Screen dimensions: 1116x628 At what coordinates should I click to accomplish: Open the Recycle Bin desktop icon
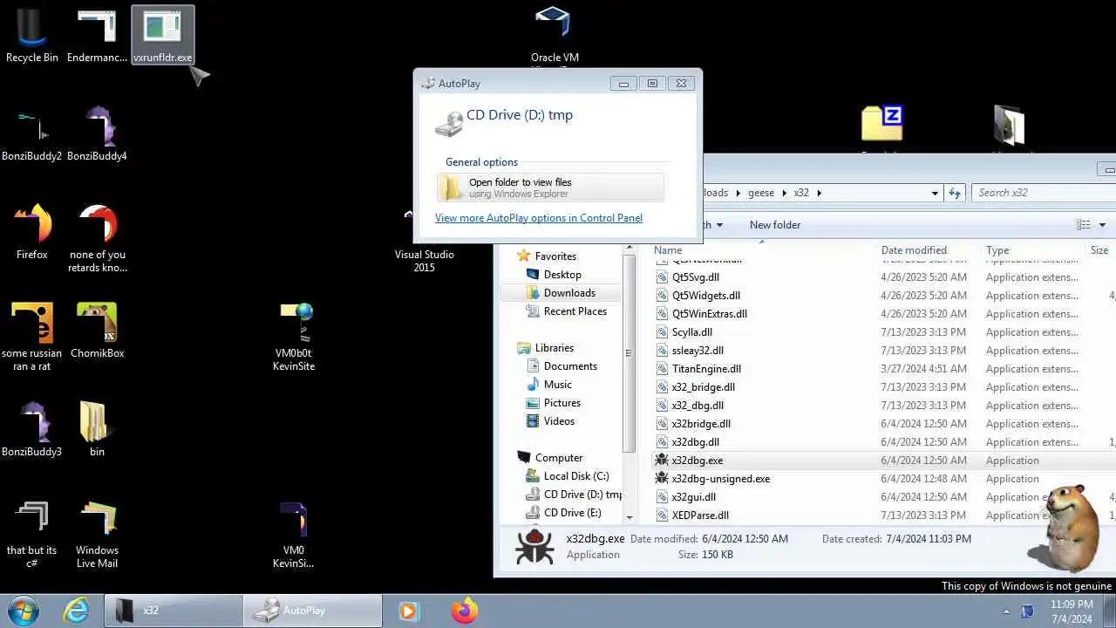(x=32, y=35)
